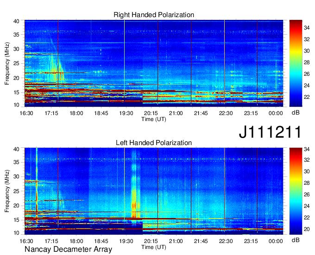Click the 40 MHz tick of Left Handed plot
The width and height of the screenshot is (315, 255).
pos(17,149)
